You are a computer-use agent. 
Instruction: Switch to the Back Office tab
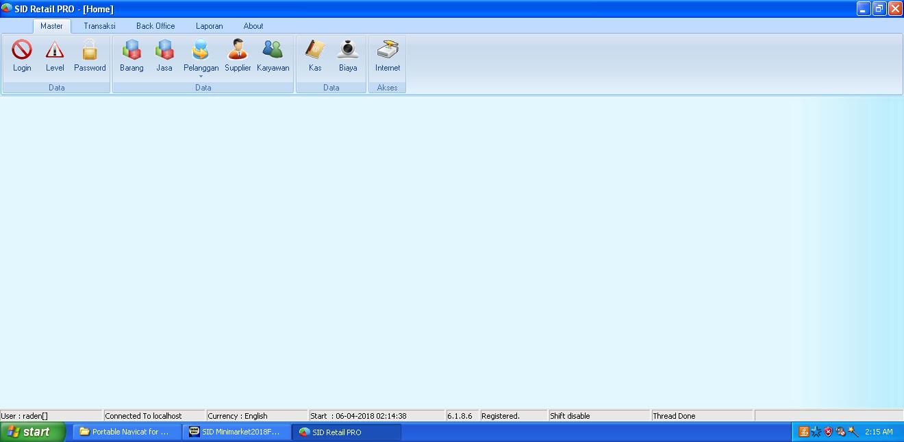[155, 26]
